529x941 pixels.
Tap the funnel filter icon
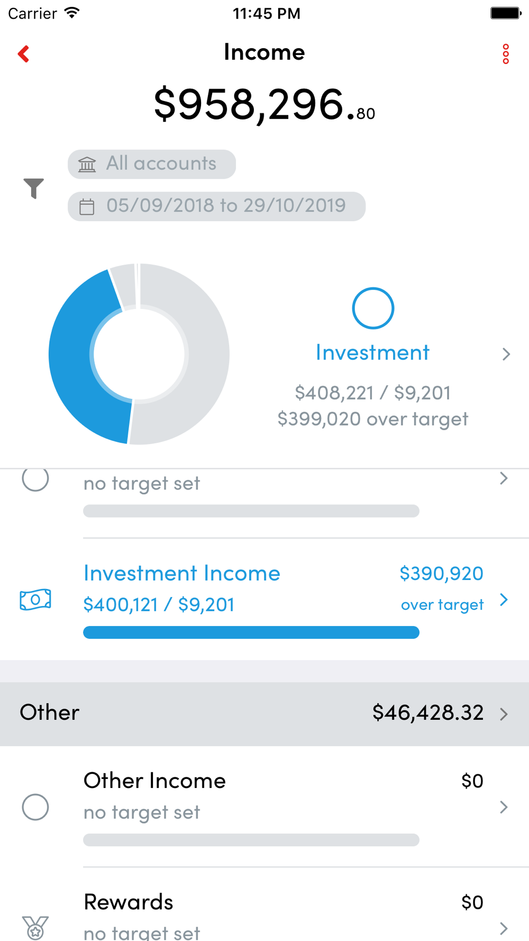(33, 188)
